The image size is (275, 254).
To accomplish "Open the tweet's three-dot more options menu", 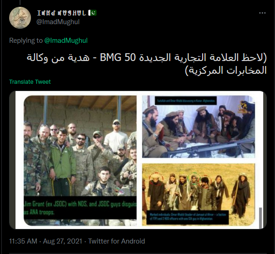I will (x=262, y=13).
